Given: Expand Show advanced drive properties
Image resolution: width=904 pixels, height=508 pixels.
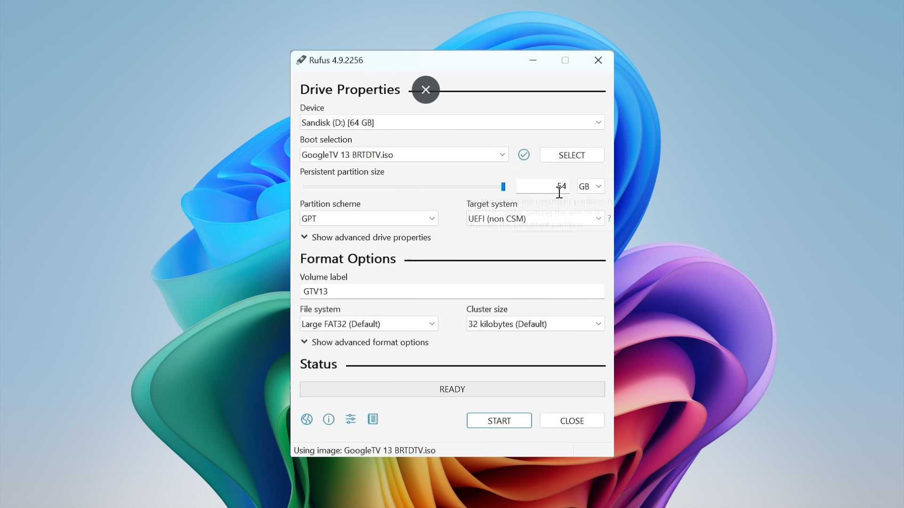Looking at the screenshot, I should point(366,238).
